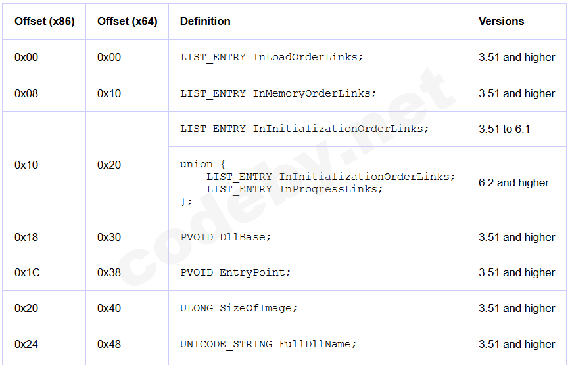Select the InMemoryOrderLinks definition cell
The width and height of the screenshot is (570, 365).
click(x=278, y=94)
